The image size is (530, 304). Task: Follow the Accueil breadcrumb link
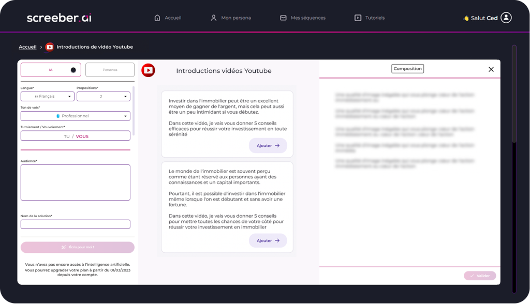(x=27, y=47)
